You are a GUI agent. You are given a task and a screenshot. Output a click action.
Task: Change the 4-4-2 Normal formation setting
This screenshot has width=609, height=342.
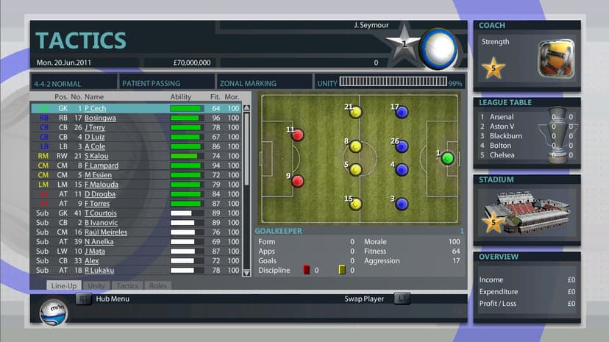point(74,82)
